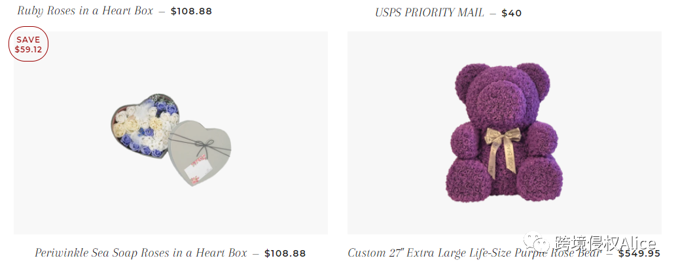The image size is (678, 273).
Task: Click the blue and white soap roses
Action: [145, 124]
